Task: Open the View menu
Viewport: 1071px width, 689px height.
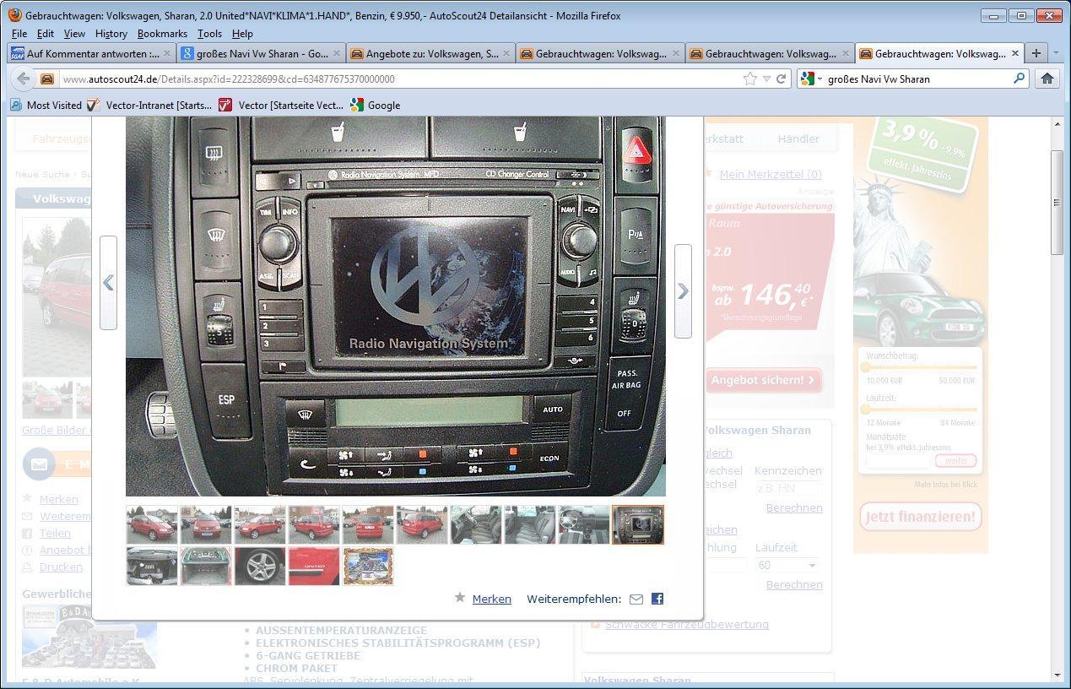Action: (x=74, y=34)
